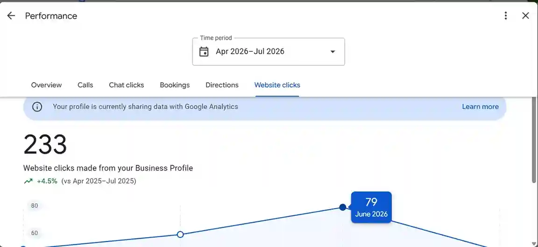Switch to the Overview tab
The width and height of the screenshot is (538, 247).
tap(46, 85)
